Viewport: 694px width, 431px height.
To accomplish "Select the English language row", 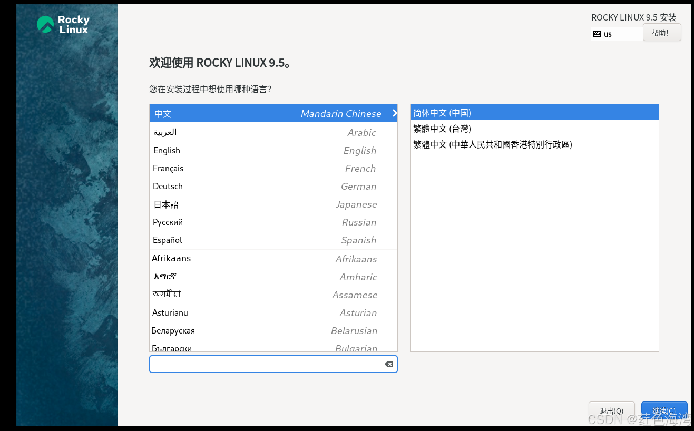I will 273,150.
